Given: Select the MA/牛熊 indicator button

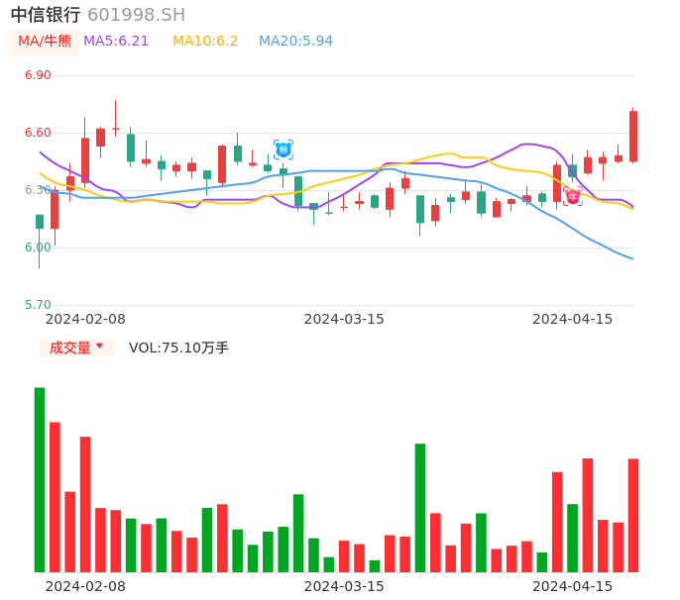Looking at the screenshot, I should pos(45,42).
